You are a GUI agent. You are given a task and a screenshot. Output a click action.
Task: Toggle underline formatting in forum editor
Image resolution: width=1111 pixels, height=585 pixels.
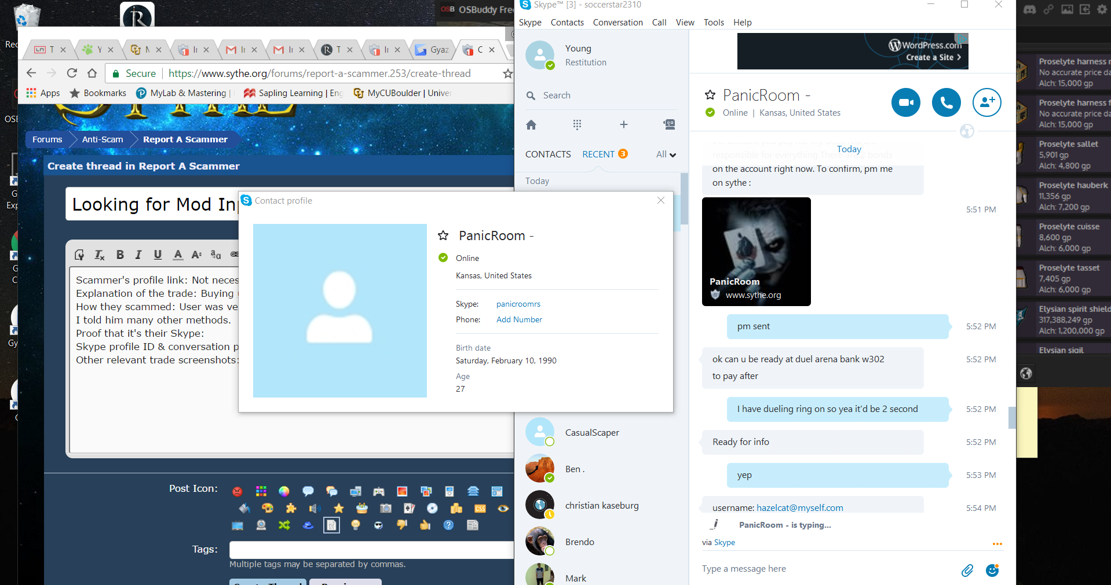(158, 255)
